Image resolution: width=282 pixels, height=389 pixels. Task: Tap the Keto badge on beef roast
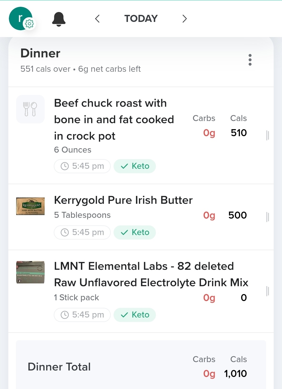click(x=135, y=166)
